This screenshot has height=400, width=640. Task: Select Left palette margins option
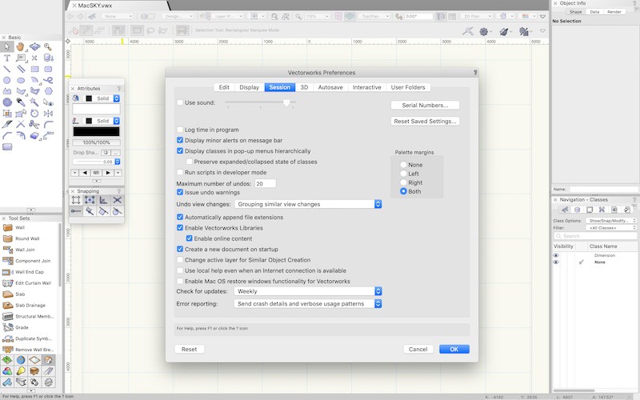[403, 174]
